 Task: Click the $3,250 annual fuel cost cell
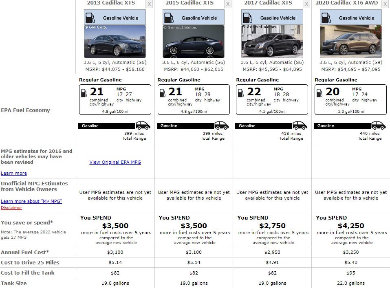pos(351,252)
